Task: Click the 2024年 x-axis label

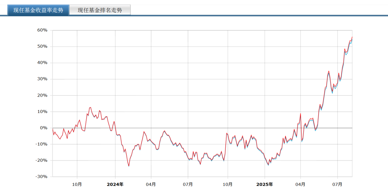Action: 115,184
